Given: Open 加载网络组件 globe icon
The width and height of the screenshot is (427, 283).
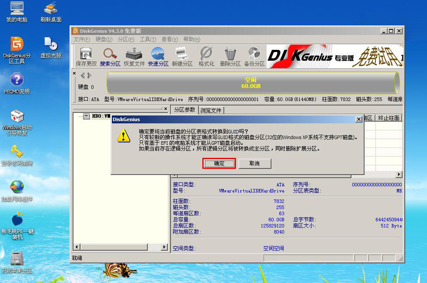Looking at the screenshot, I should click(x=17, y=191).
